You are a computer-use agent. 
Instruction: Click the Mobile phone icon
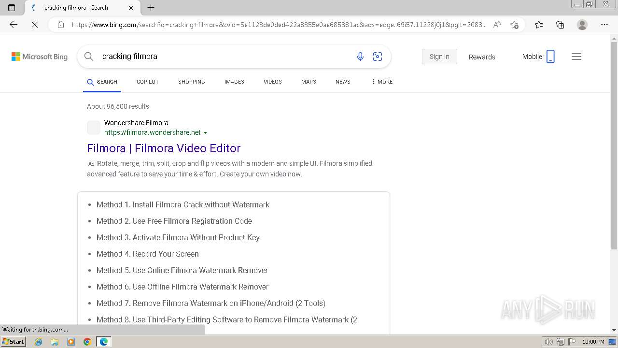pos(550,57)
